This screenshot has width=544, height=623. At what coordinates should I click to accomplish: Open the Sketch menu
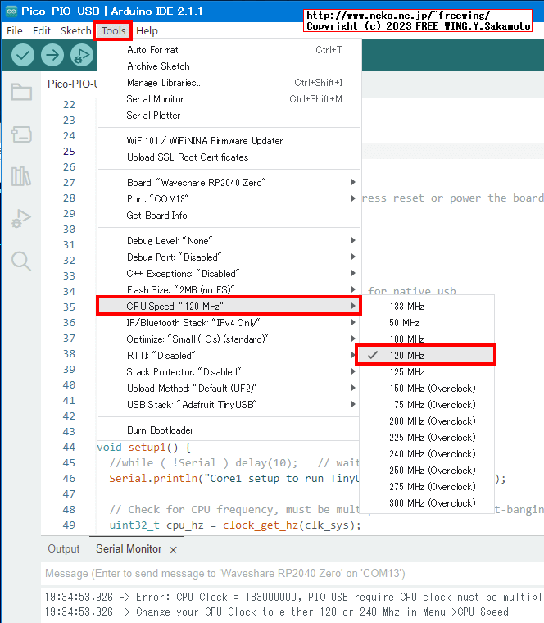click(x=76, y=30)
